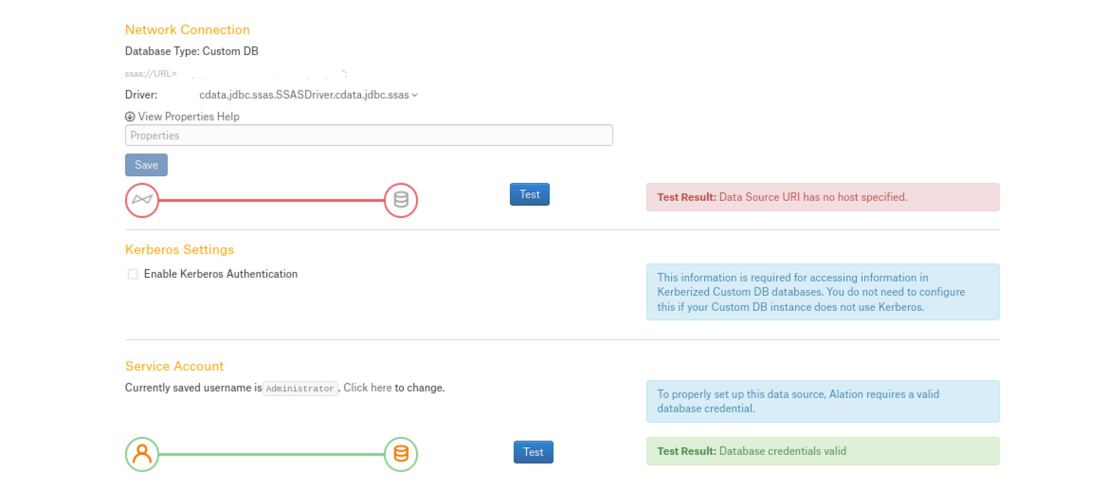Click the Administrator username code label
The height and width of the screenshot is (490, 1107).
click(x=300, y=388)
